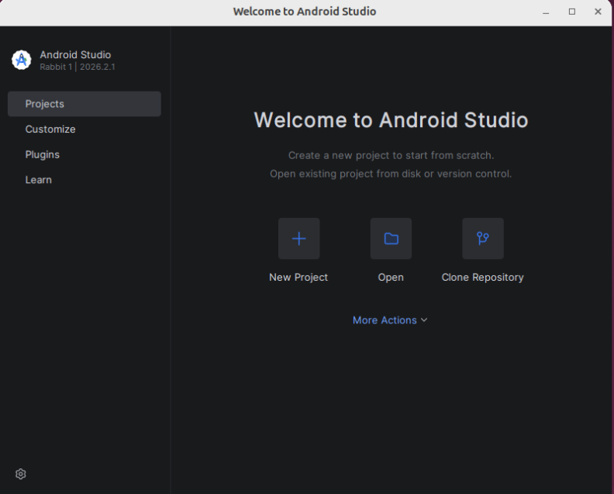This screenshot has height=494, width=614.
Task: Switch to the Customize tab
Action: click(85, 130)
